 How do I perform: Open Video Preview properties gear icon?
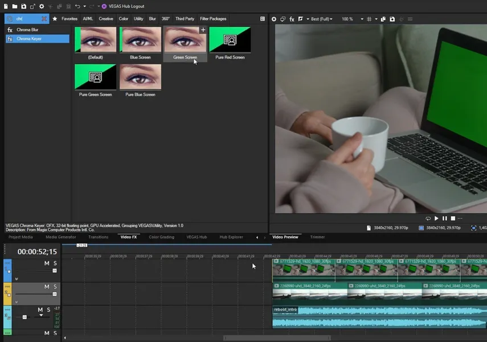(x=273, y=19)
